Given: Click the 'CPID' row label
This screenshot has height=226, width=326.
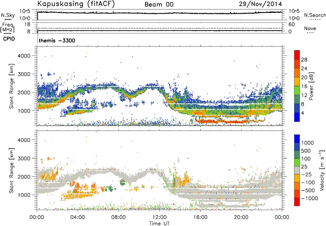Looking at the screenshot, I should 9,39.
